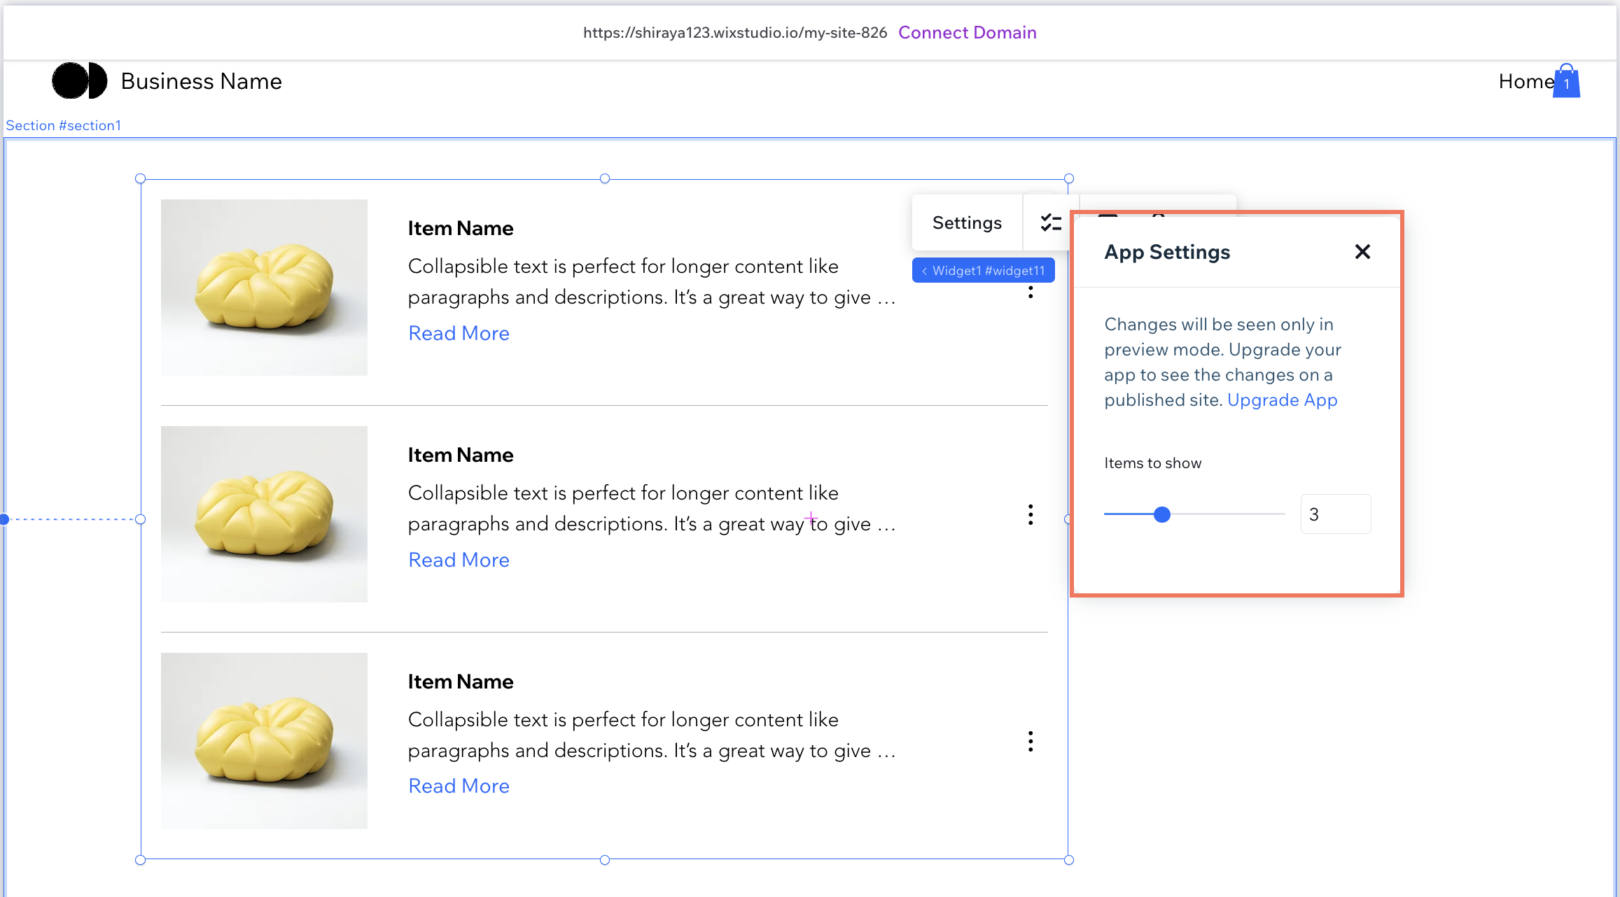Open three-dot menu of third item

[x=1031, y=741]
